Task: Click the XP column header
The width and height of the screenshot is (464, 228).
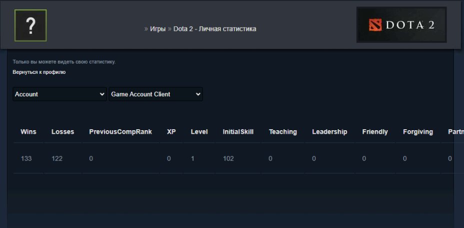Action: tap(171, 132)
